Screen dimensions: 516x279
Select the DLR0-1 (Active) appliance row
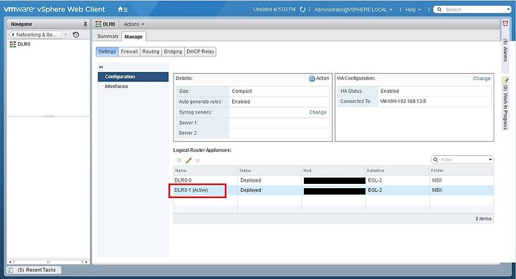click(333, 190)
